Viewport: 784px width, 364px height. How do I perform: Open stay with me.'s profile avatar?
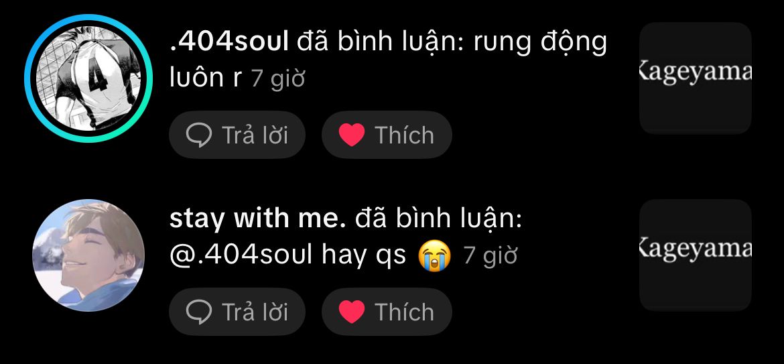coord(88,255)
